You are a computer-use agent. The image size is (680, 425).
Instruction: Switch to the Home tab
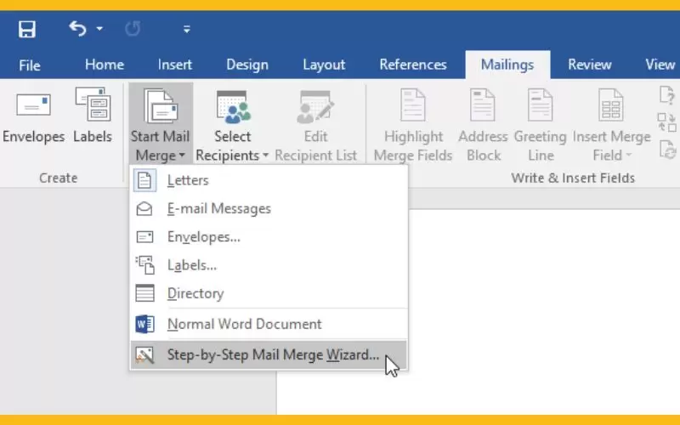(105, 65)
